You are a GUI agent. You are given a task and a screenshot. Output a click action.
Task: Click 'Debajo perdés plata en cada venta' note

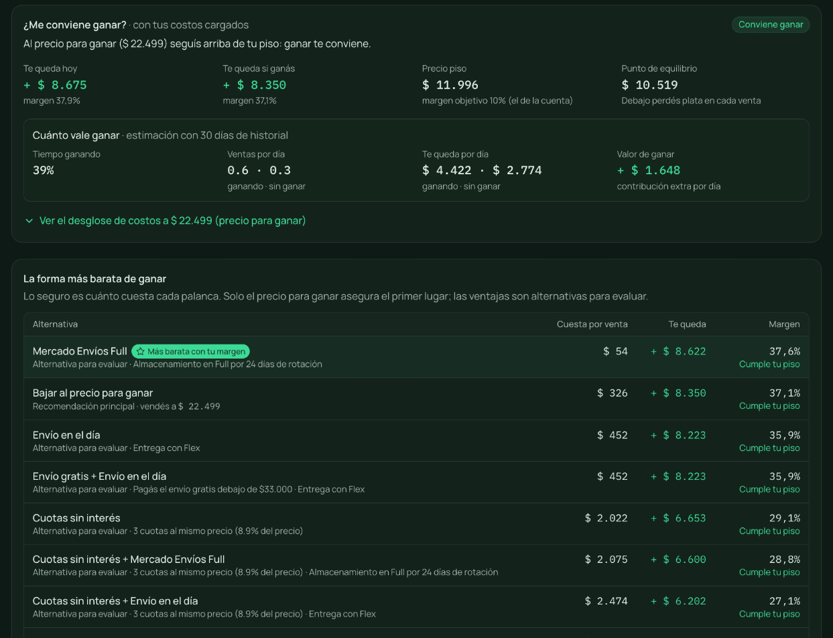[691, 101]
